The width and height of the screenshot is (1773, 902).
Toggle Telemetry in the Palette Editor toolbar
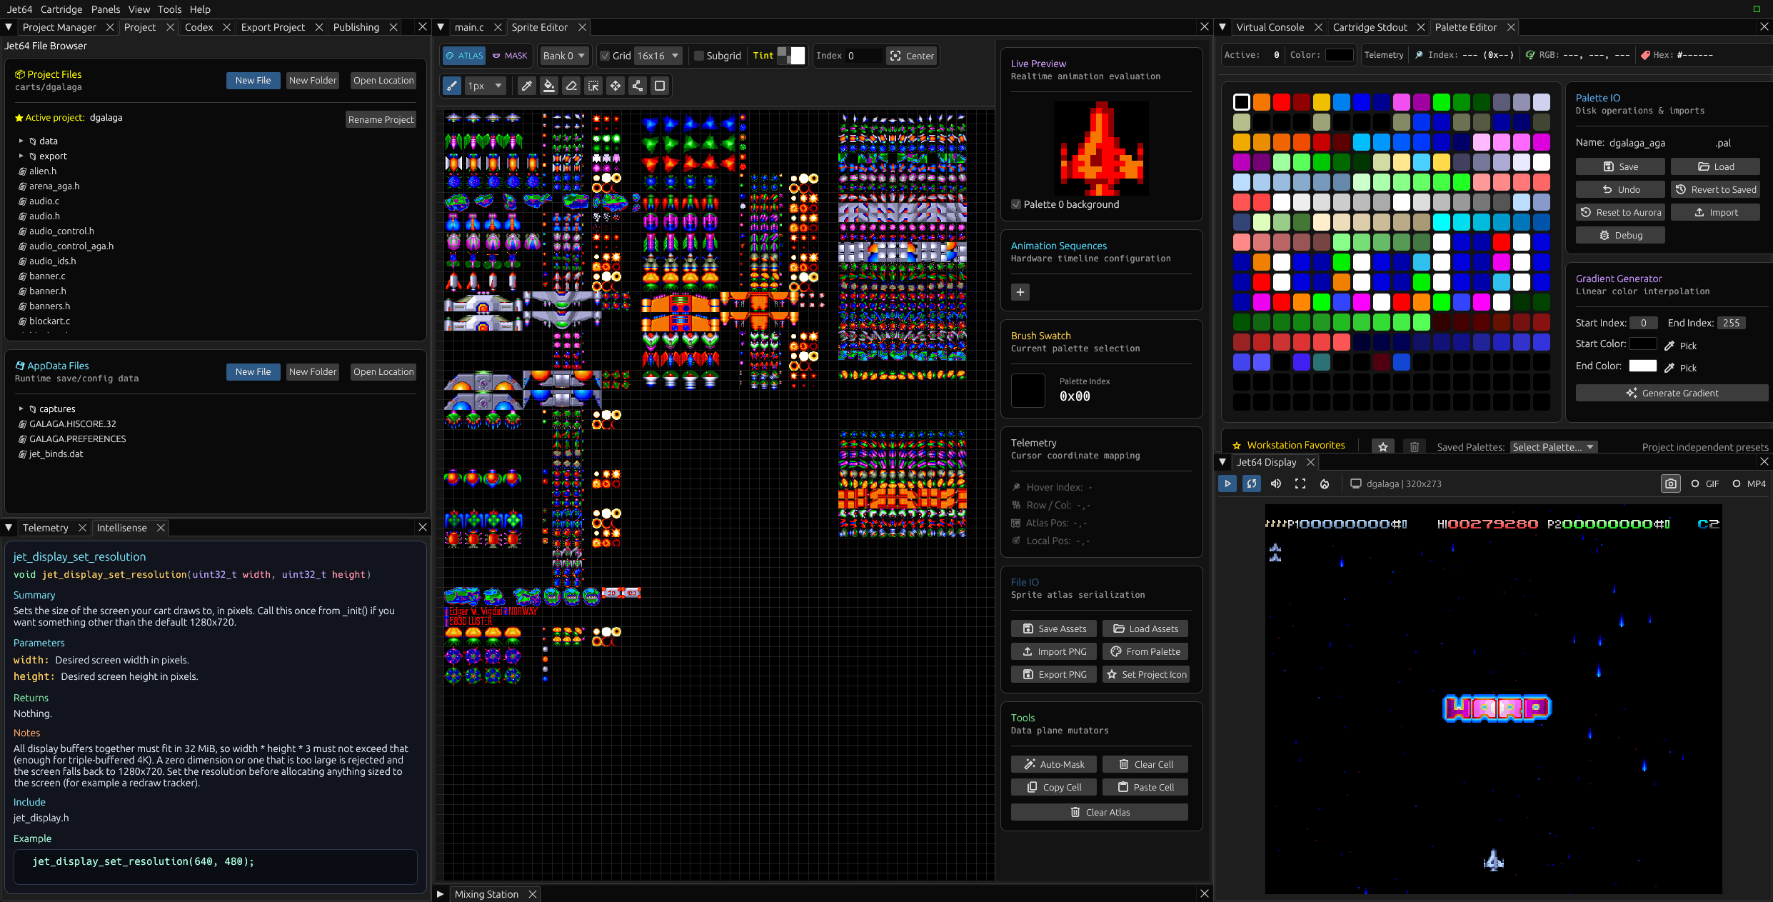(1384, 55)
